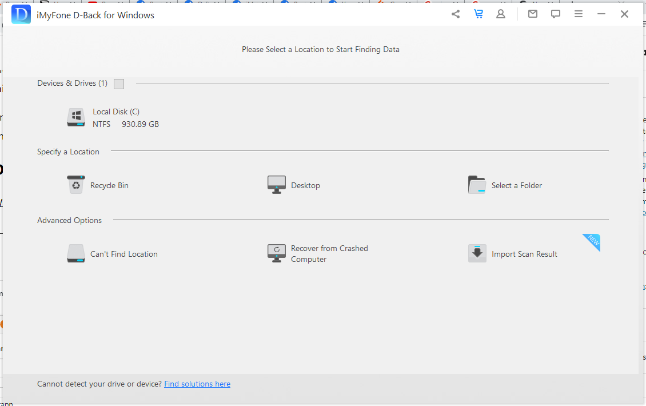
Task: Click the Recover from Crashed Computer icon
Action: pos(277,253)
